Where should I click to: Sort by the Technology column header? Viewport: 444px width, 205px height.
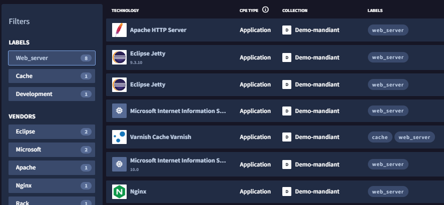click(125, 10)
